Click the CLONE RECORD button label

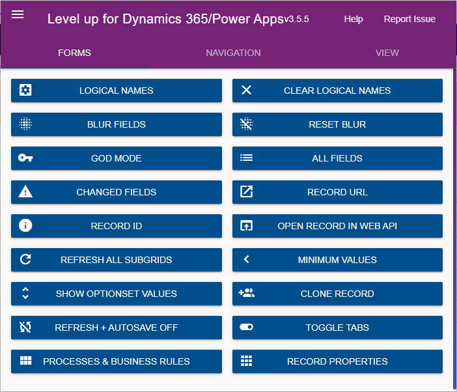coord(337,294)
